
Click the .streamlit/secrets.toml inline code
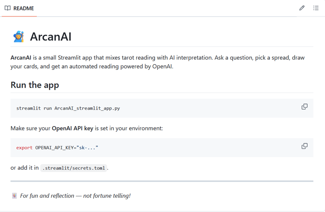coord(74,168)
